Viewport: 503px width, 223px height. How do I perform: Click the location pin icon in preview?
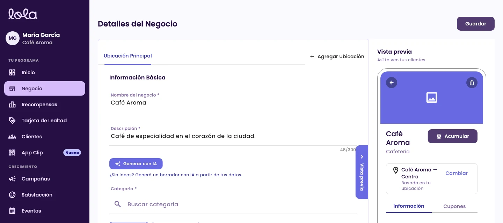(396, 170)
